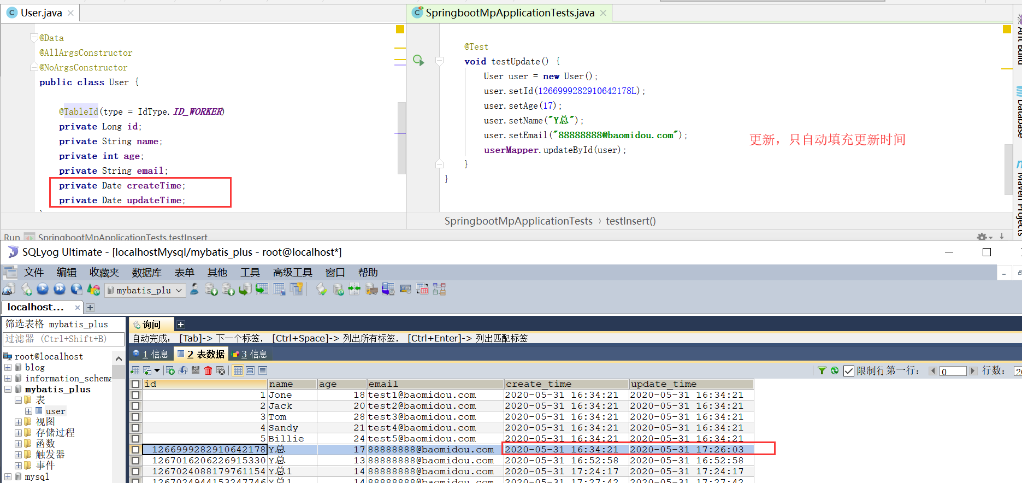1022x483 pixels.
Task: Click the Run panel settings gear icon
Action: click(982, 237)
